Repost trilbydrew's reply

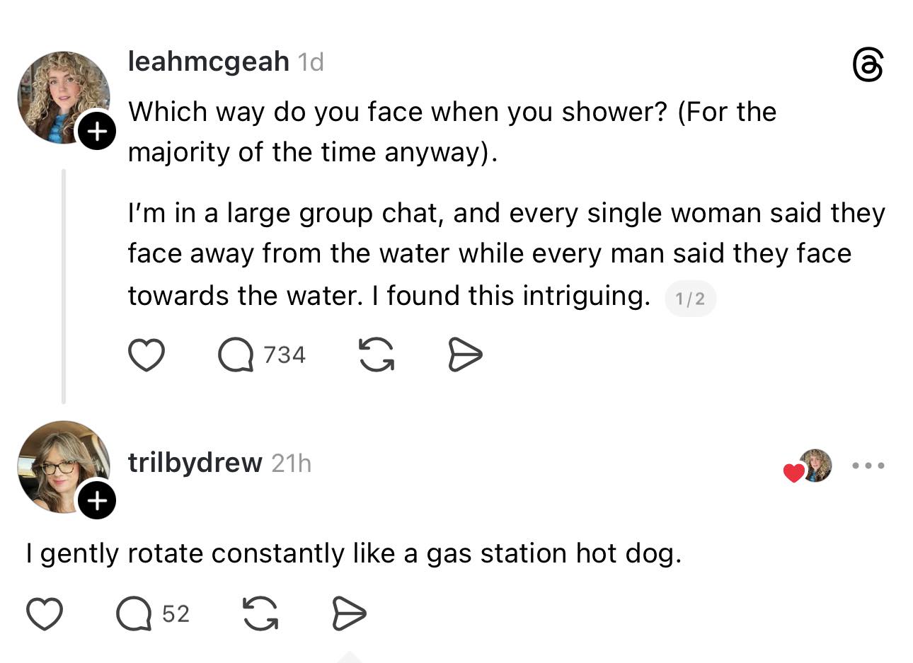260,613
